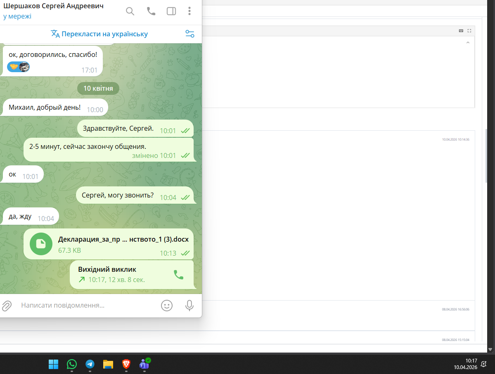The image size is (495, 374).
Task: Open Telegram from the taskbar
Action: (x=90, y=364)
